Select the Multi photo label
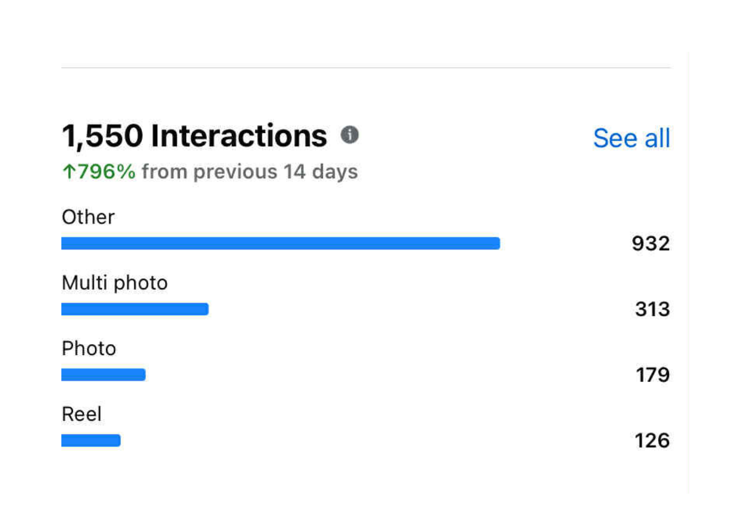 (x=115, y=283)
